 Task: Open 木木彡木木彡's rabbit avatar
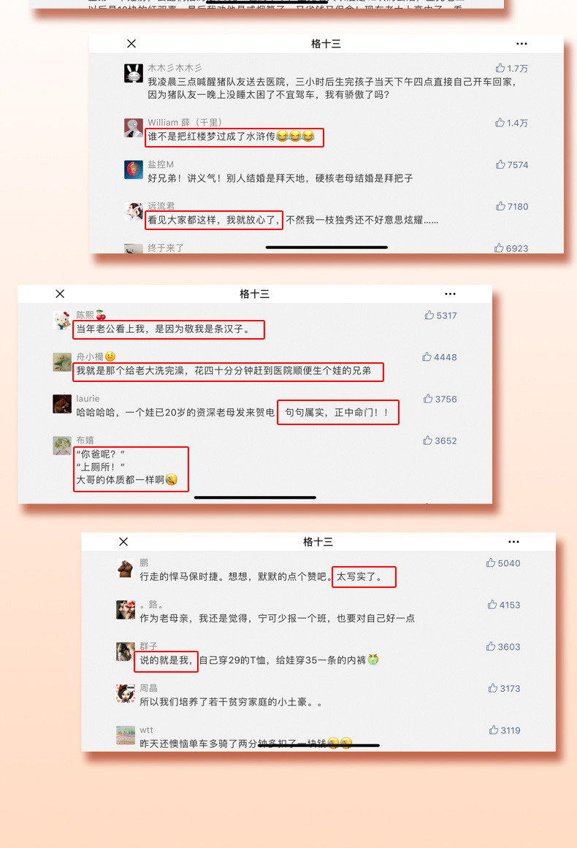tap(134, 73)
